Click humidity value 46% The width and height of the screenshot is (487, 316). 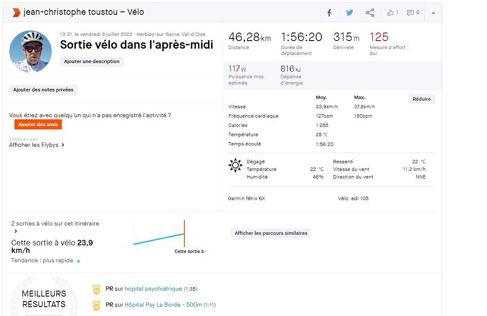tap(318, 177)
